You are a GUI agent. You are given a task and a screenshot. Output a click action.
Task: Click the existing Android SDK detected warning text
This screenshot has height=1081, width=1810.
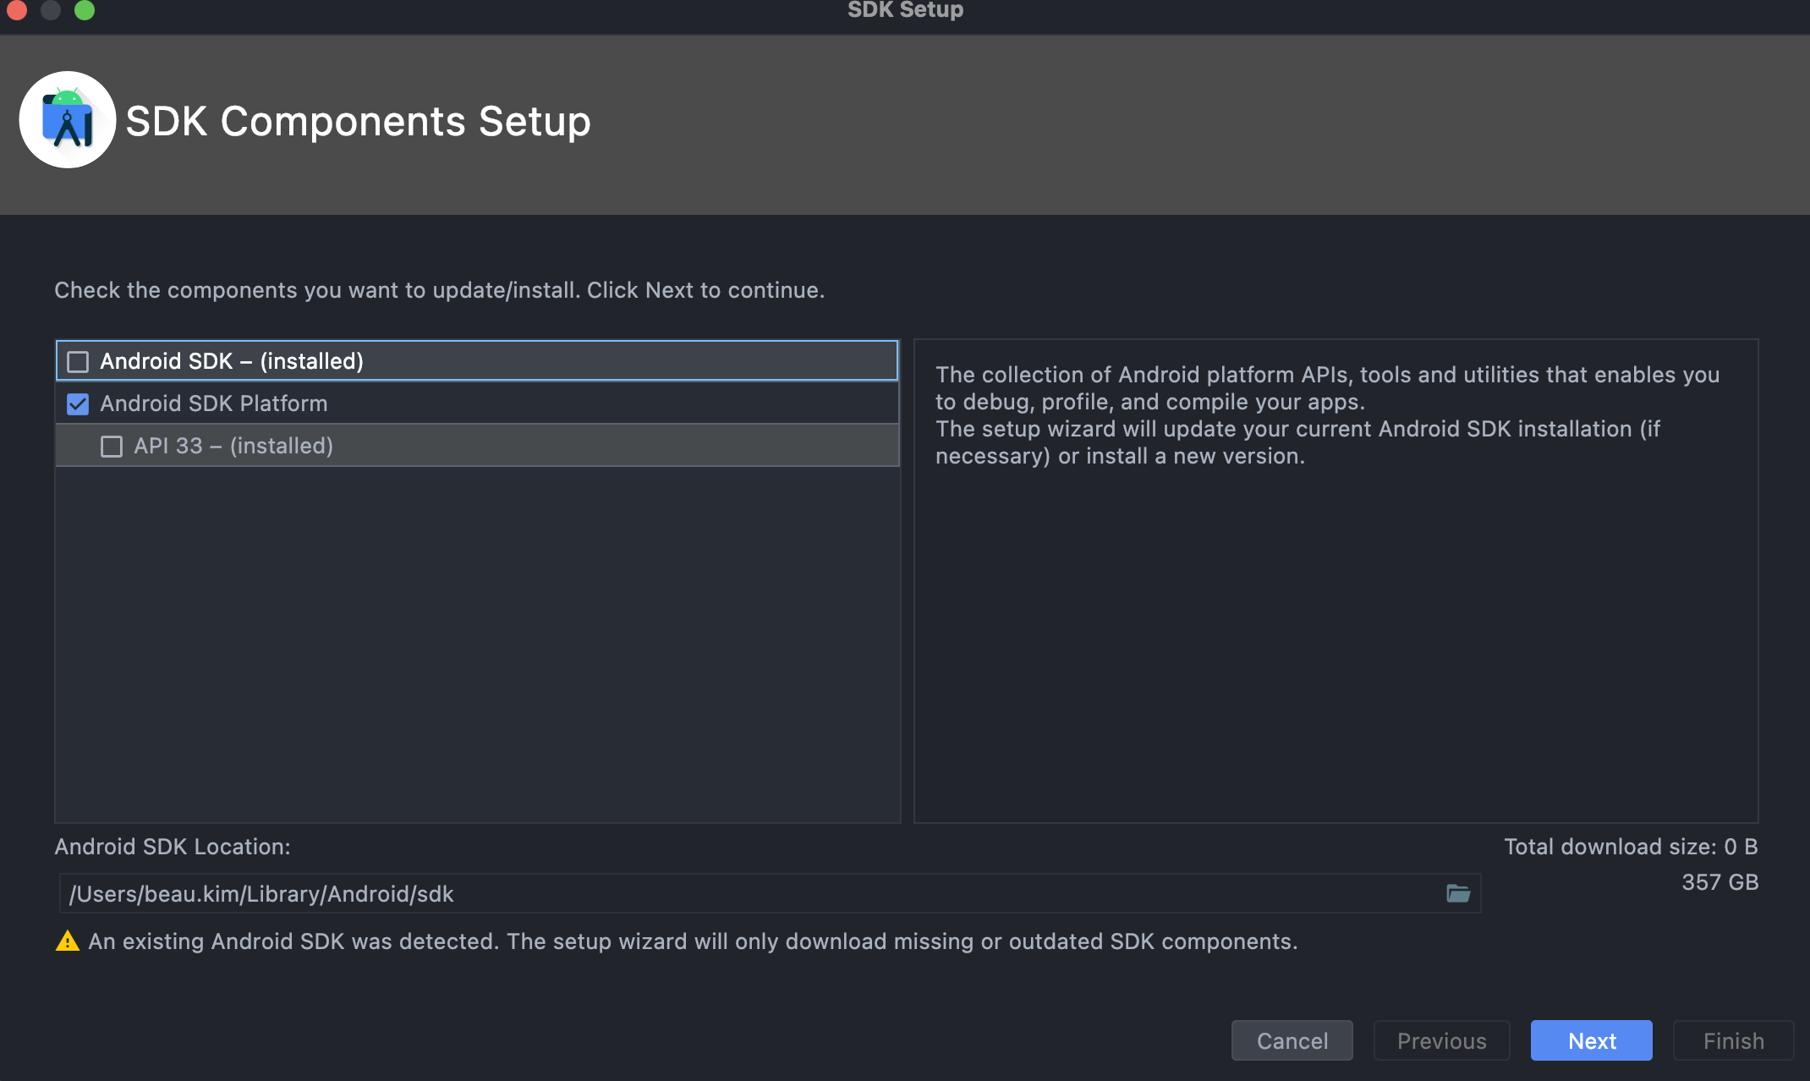coord(692,941)
